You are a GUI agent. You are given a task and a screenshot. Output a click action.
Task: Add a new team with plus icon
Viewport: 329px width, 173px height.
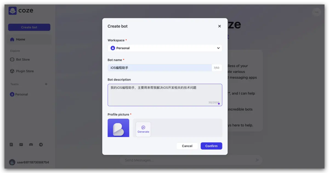[46, 84]
